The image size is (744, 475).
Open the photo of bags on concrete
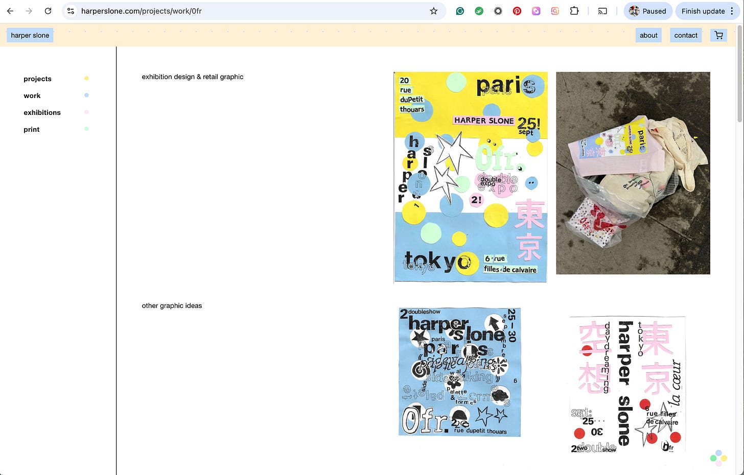[x=633, y=173]
